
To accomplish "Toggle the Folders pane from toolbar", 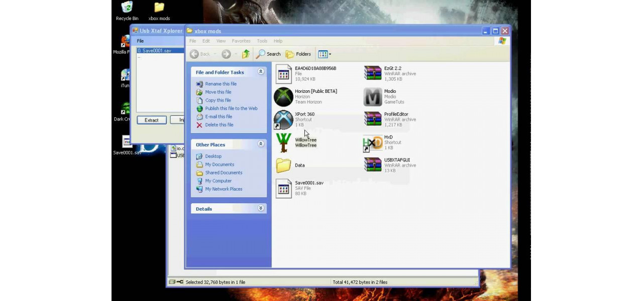I will pos(298,54).
